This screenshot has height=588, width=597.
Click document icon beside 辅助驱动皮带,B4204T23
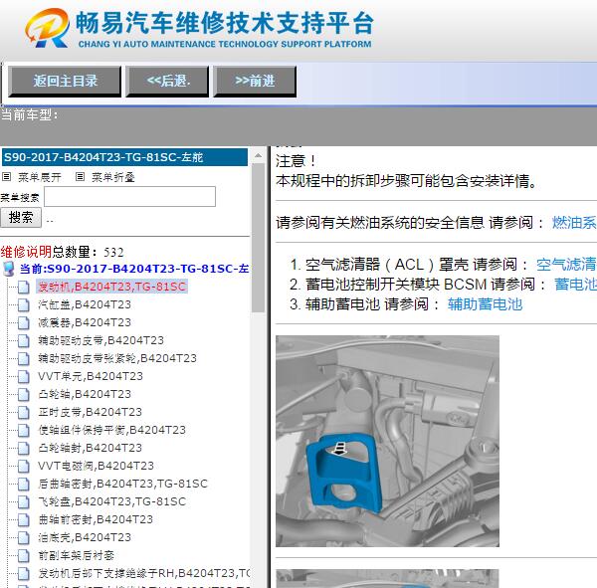click(x=23, y=341)
